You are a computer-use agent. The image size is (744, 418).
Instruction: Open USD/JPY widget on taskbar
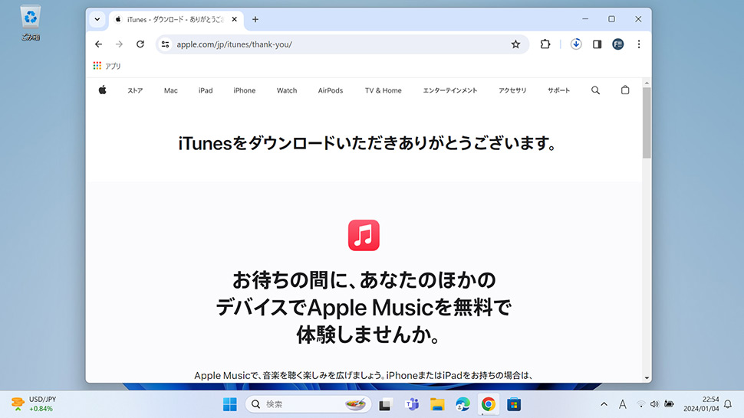point(33,403)
